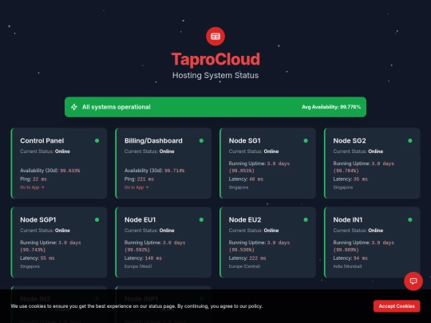Click the green status dot on Control Panel
The height and width of the screenshot is (323, 431).
(97, 140)
